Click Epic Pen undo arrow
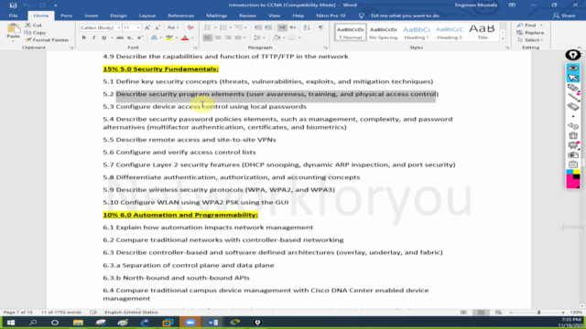Screen dimensions: 586x329 [x=573, y=126]
